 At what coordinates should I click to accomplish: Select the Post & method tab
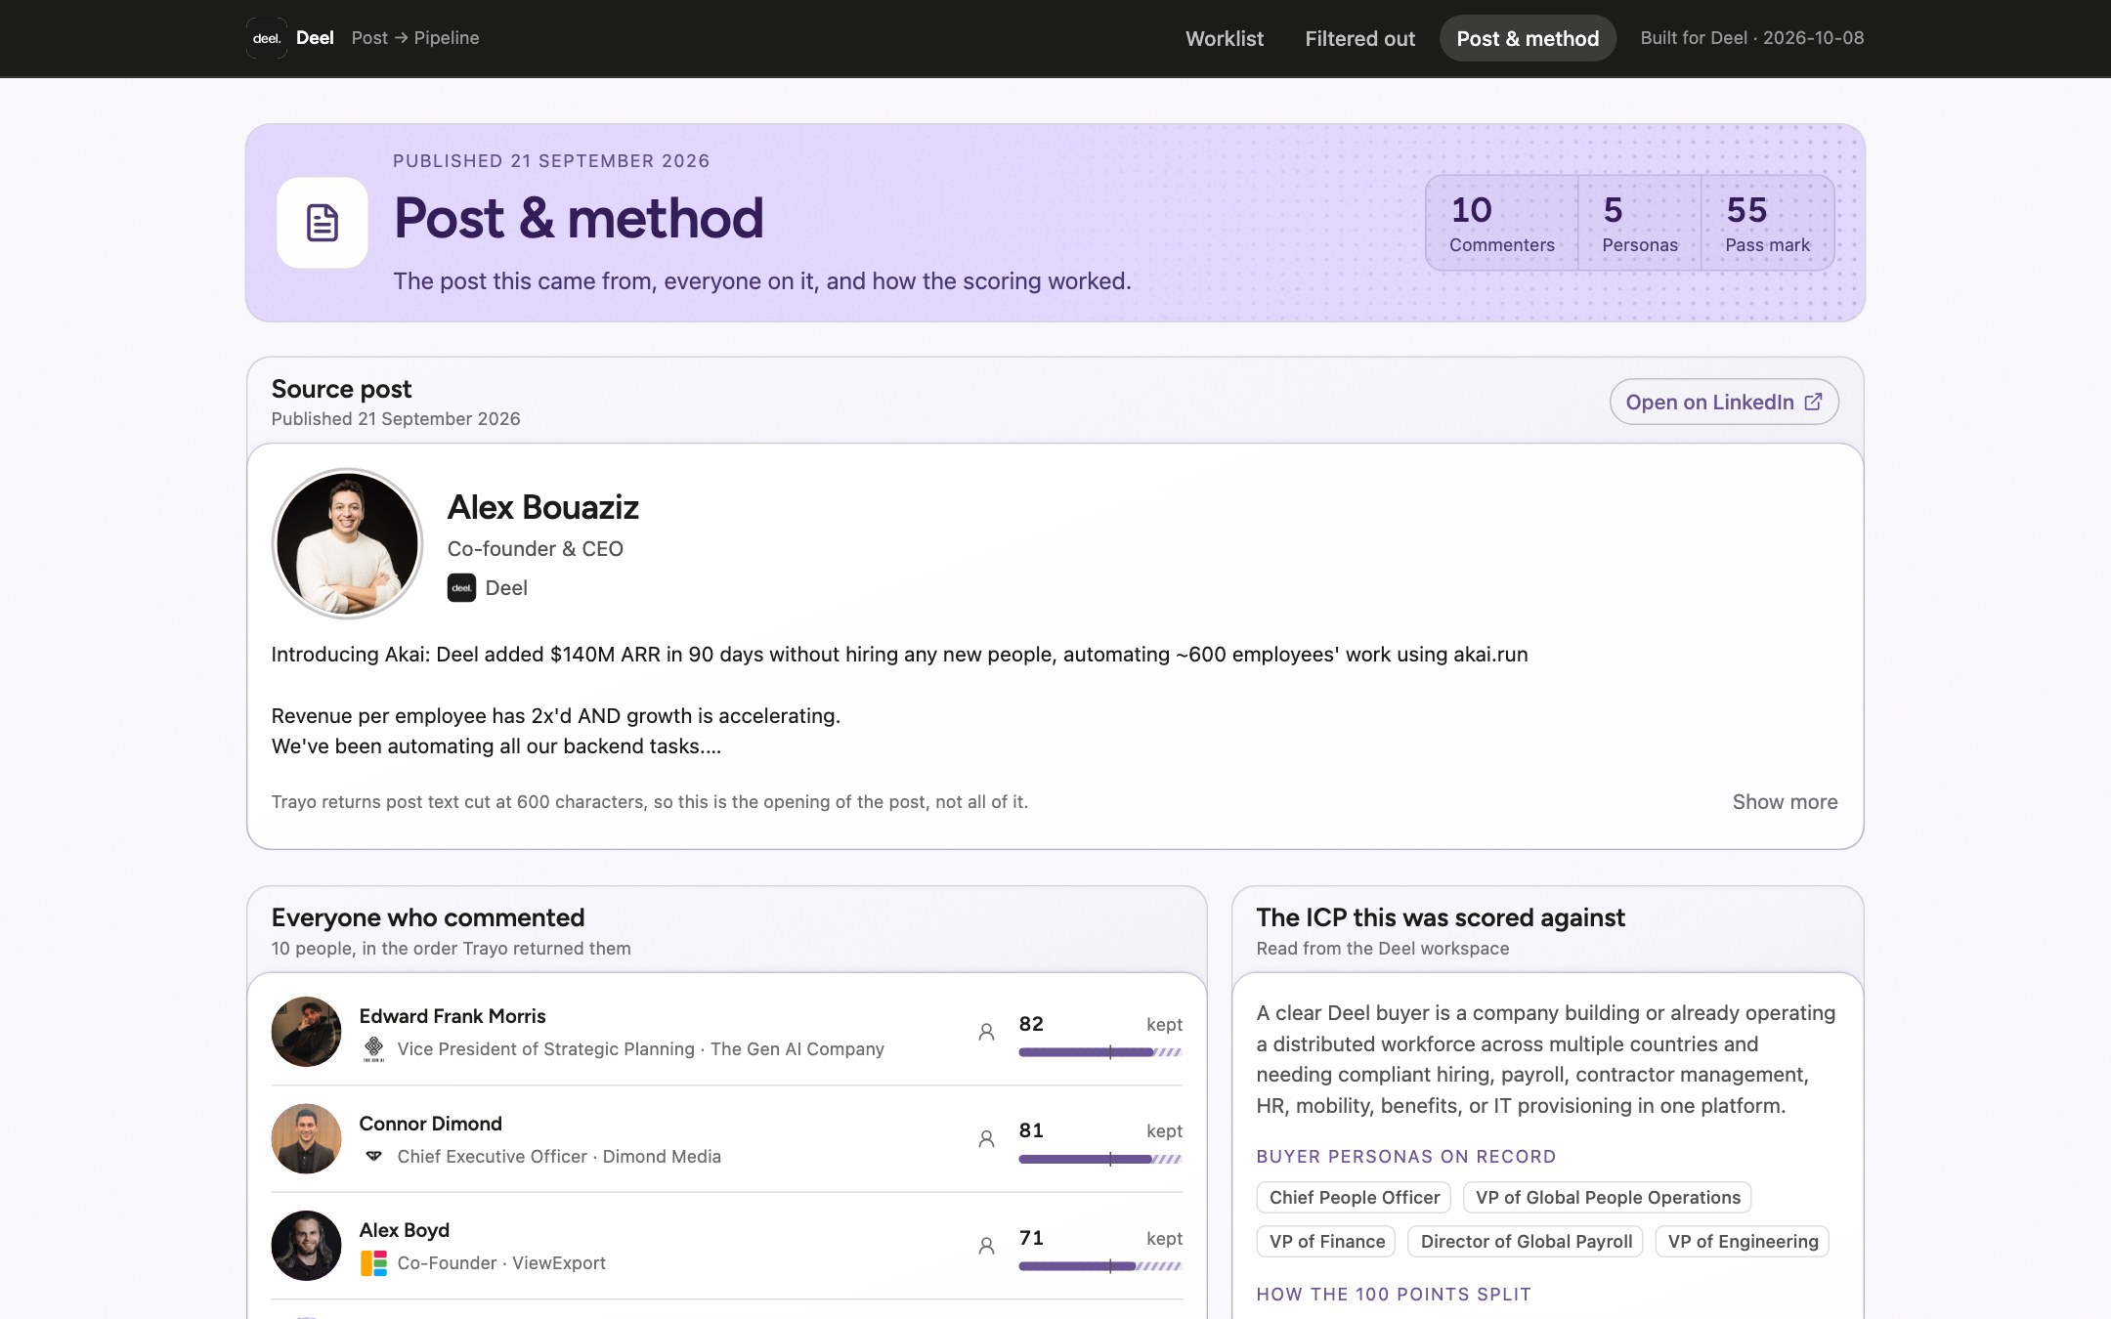pyautogui.click(x=1528, y=38)
